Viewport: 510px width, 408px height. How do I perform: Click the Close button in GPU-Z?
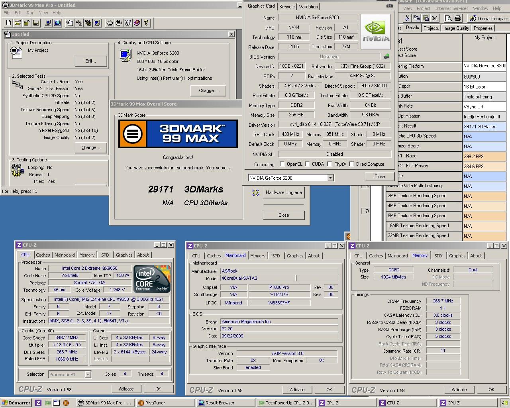point(380,177)
